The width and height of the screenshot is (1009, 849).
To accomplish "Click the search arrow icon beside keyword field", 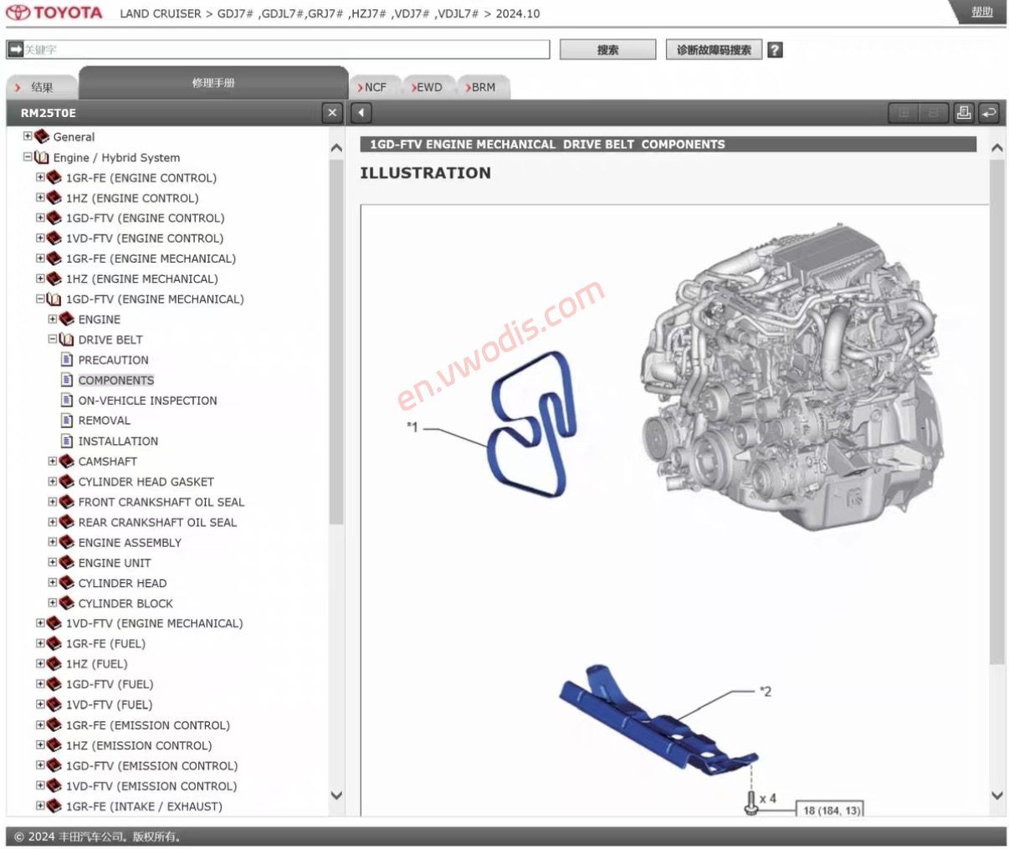I will [x=15, y=49].
